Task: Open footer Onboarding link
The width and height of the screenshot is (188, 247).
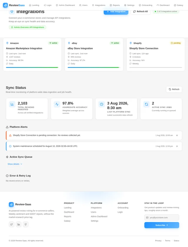Action: pos(123,208)
